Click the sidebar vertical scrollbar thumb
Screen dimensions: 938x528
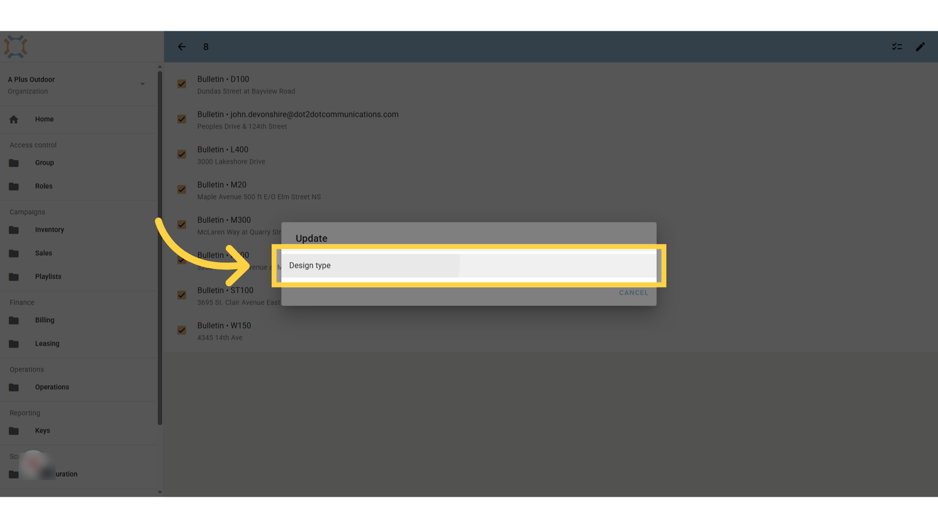pyautogui.click(x=160, y=248)
